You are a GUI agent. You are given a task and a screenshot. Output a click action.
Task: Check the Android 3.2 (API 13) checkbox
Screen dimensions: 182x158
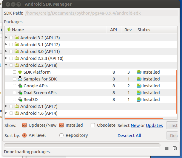11,38
